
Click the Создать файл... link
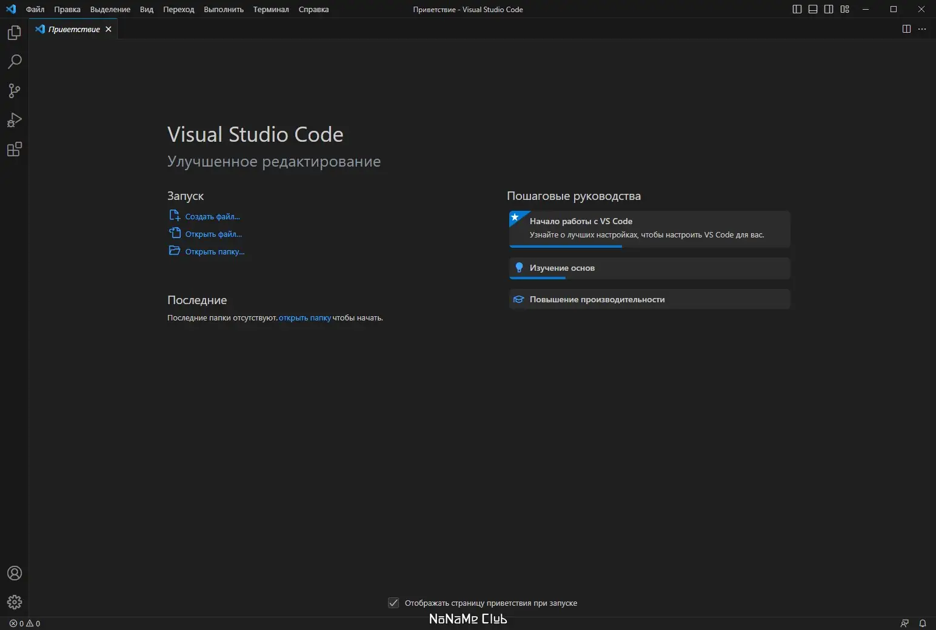[212, 216]
